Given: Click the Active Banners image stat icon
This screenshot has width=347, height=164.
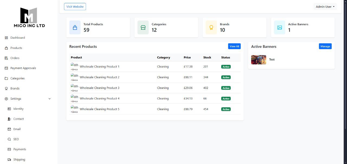Looking at the screenshot, I should (279, 28).
